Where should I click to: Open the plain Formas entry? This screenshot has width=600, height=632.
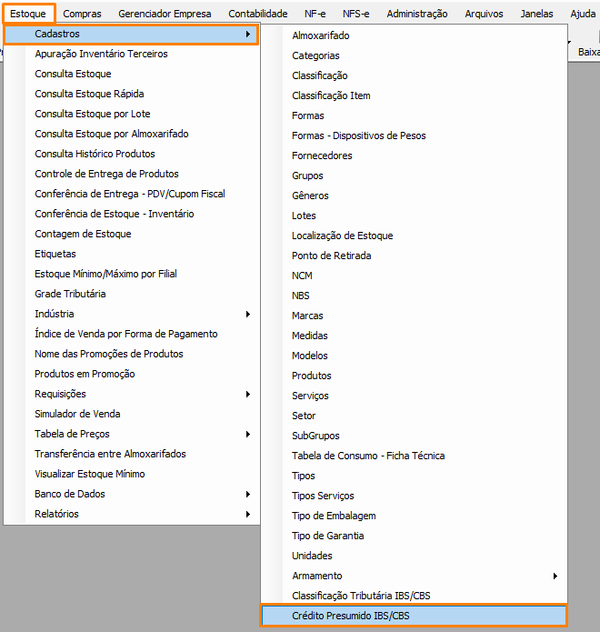(x=414, y=115)
